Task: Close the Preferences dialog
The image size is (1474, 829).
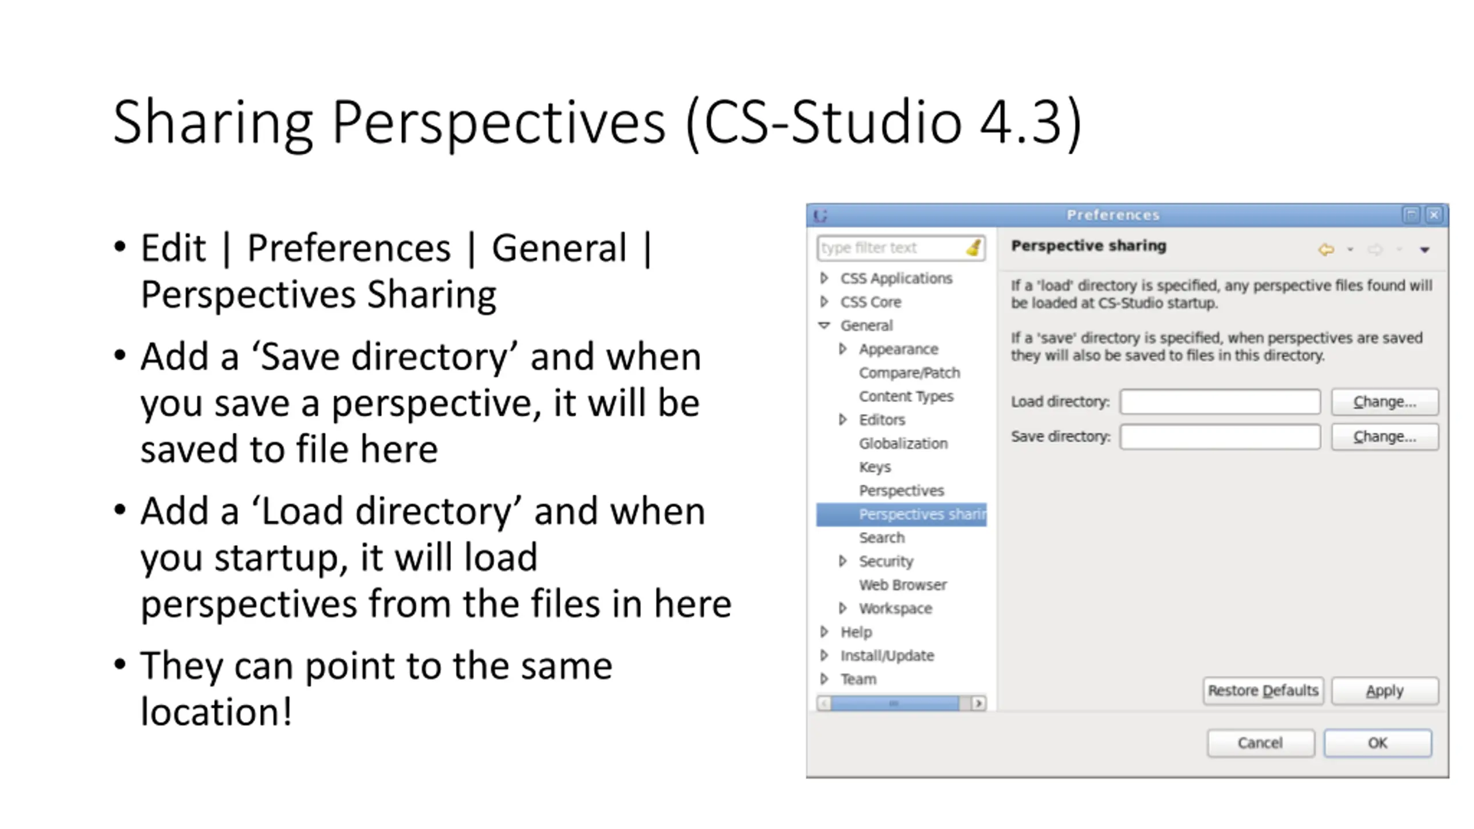Action: point(1434,215)
